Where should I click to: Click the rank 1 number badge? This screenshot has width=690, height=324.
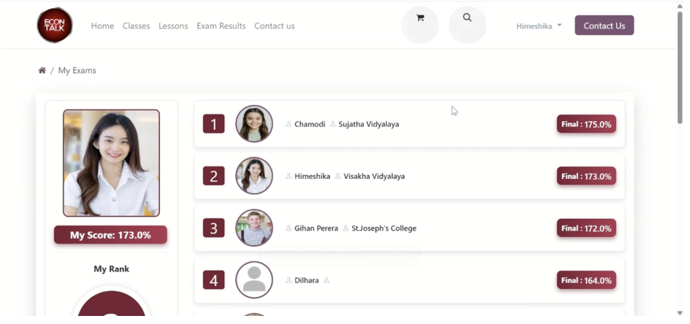[213, 124]
